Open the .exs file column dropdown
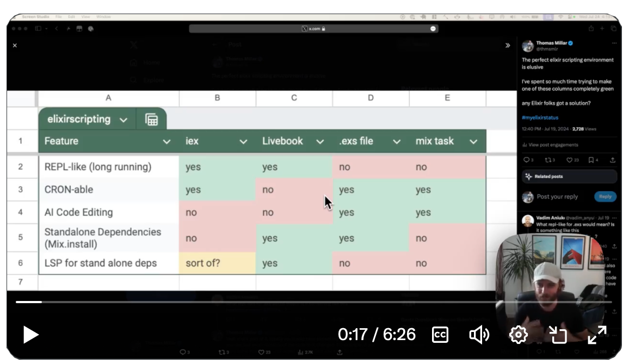Viewport: 629px width, 364px height. [x=396, y=141]
